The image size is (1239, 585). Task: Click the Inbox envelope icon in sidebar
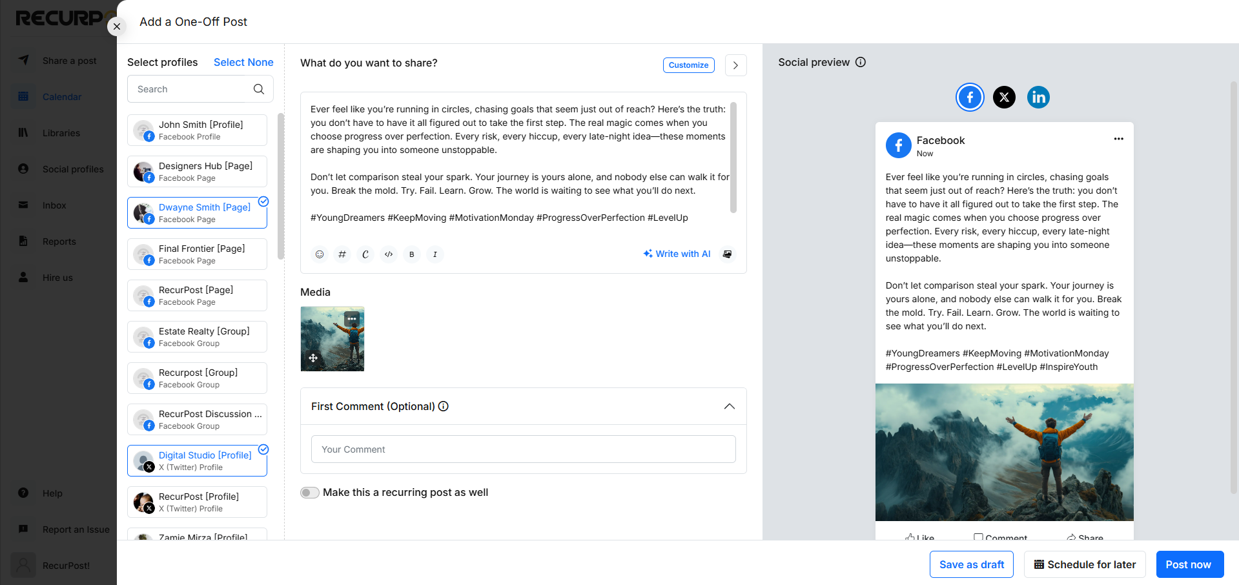pyautogui.click(x=23, y=205)
